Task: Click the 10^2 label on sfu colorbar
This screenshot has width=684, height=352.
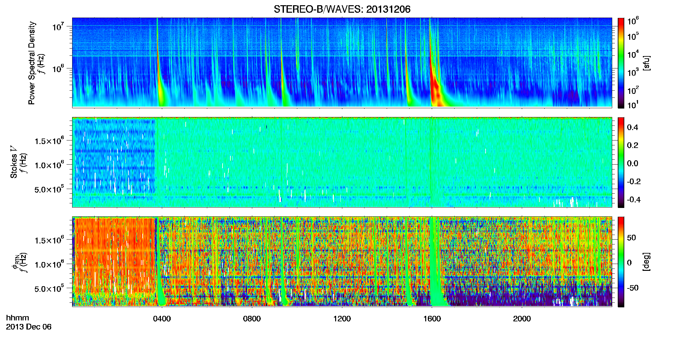Action: pos(633,90)
